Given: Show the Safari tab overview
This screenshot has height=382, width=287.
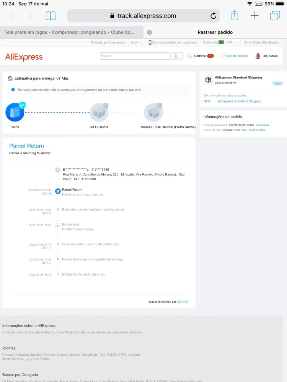Looking at the screenshot, I should (x=275, y=16).
